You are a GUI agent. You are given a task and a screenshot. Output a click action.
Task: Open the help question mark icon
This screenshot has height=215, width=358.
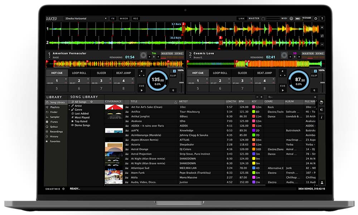pos(322,19)
